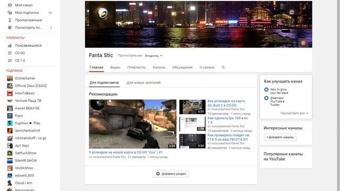Click GetFuckShow channel avatar
Screen dimensions: 340x191
coord(10,153)
